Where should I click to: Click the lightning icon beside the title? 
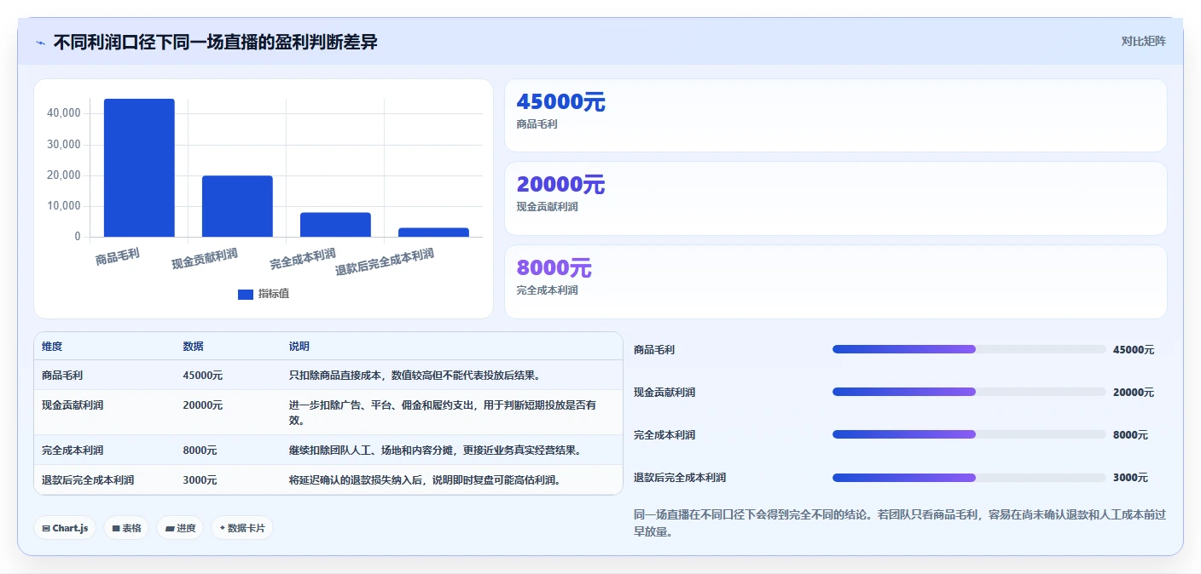click(40, 43)
